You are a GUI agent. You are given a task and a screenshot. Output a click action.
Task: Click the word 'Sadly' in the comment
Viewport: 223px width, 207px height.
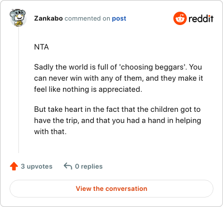point(44,67)
